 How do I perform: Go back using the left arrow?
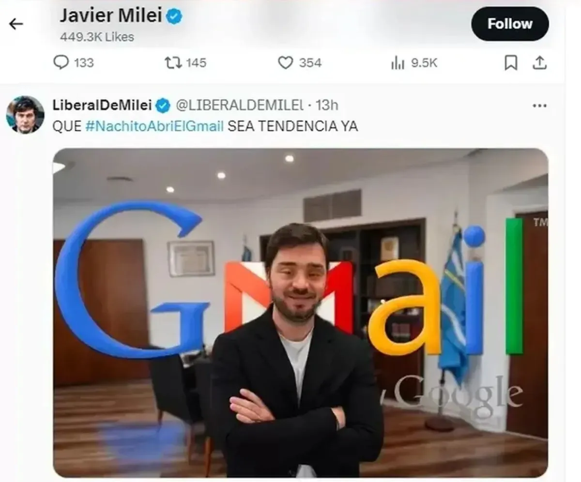coord(16,24)
